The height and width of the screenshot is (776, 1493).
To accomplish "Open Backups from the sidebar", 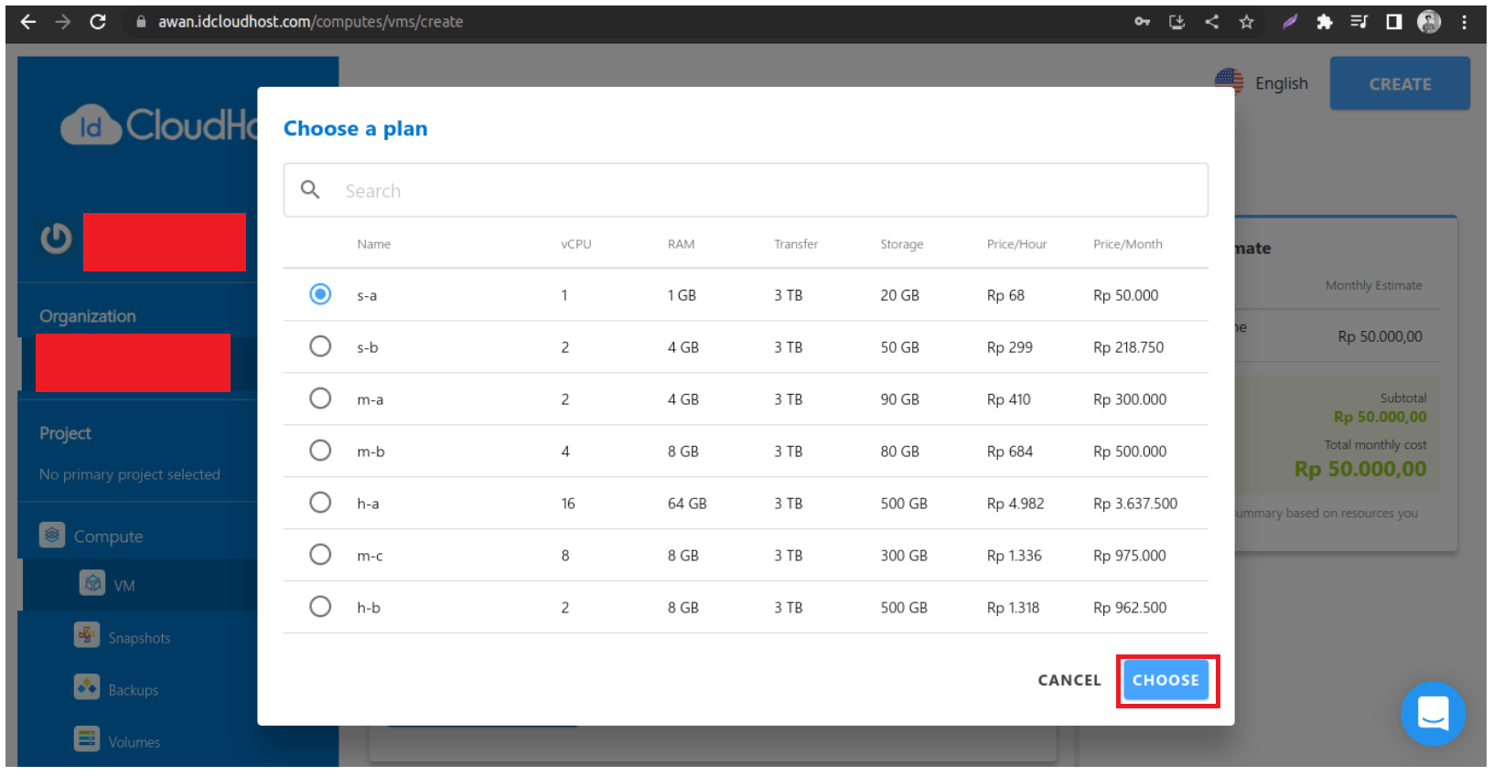I will pyautogui.click(x=133, y=689).
